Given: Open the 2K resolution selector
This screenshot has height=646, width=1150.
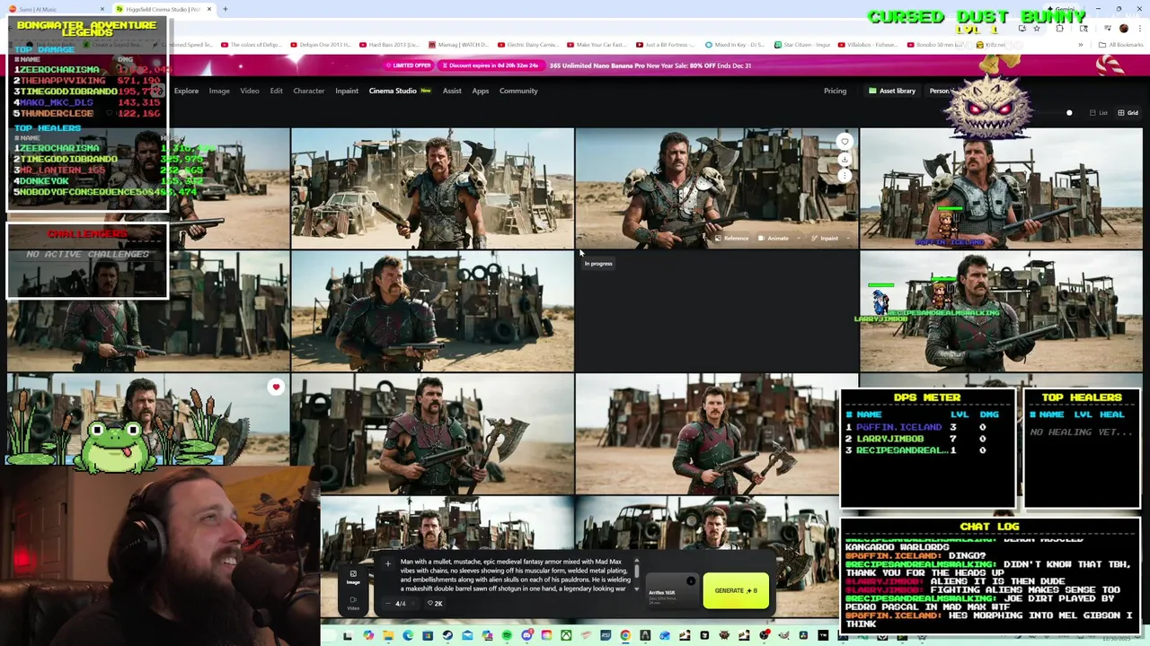Looking at the screenshot, I should pyautogui.click(x=435, y=603).
